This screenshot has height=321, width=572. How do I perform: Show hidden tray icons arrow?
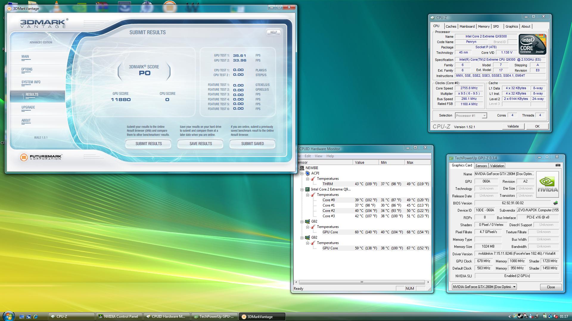(509, 317)
